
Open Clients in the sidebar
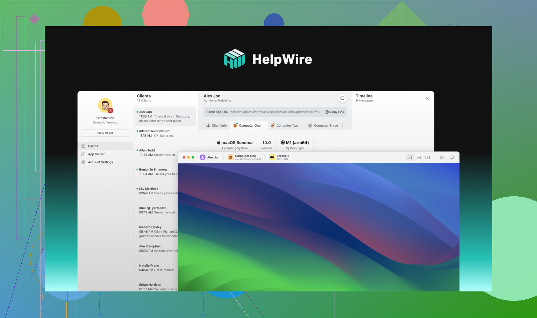[105, 146]
